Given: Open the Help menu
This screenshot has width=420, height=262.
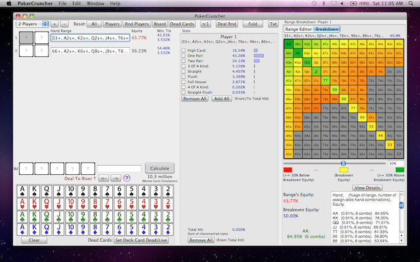Looking at the screenshot, I should tap(115, 3).
